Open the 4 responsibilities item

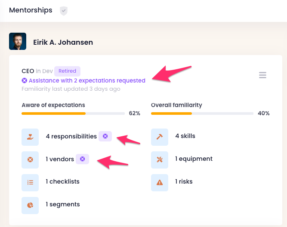[71, 136]
